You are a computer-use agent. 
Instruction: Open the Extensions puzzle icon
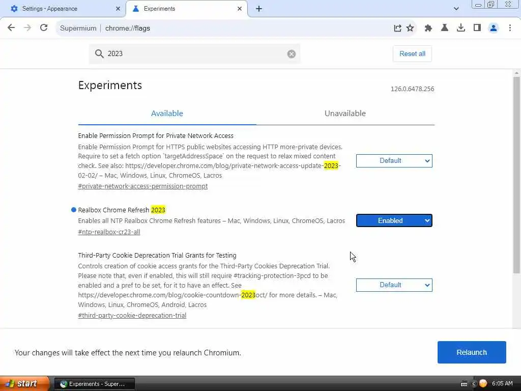coord(428,29)
